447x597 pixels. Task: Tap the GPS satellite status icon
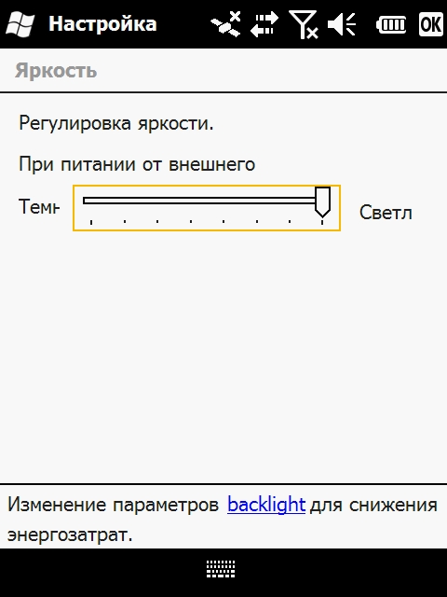(225, 24)
